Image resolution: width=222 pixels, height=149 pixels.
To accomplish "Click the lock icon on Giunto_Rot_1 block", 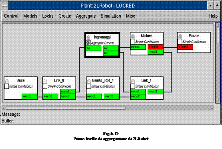I will (89, 81).
